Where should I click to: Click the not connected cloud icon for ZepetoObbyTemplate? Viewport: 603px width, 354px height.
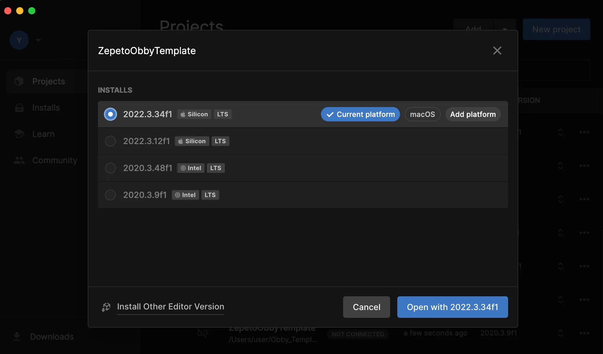point(202,333)
